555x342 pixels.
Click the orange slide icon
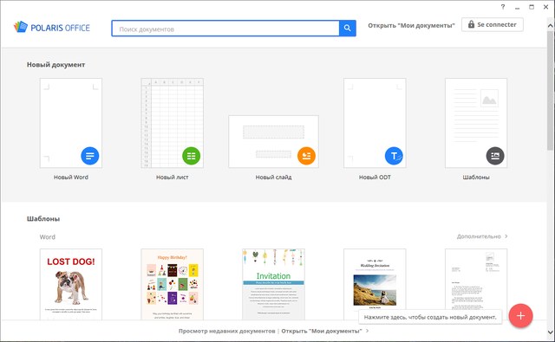[306, 156]
